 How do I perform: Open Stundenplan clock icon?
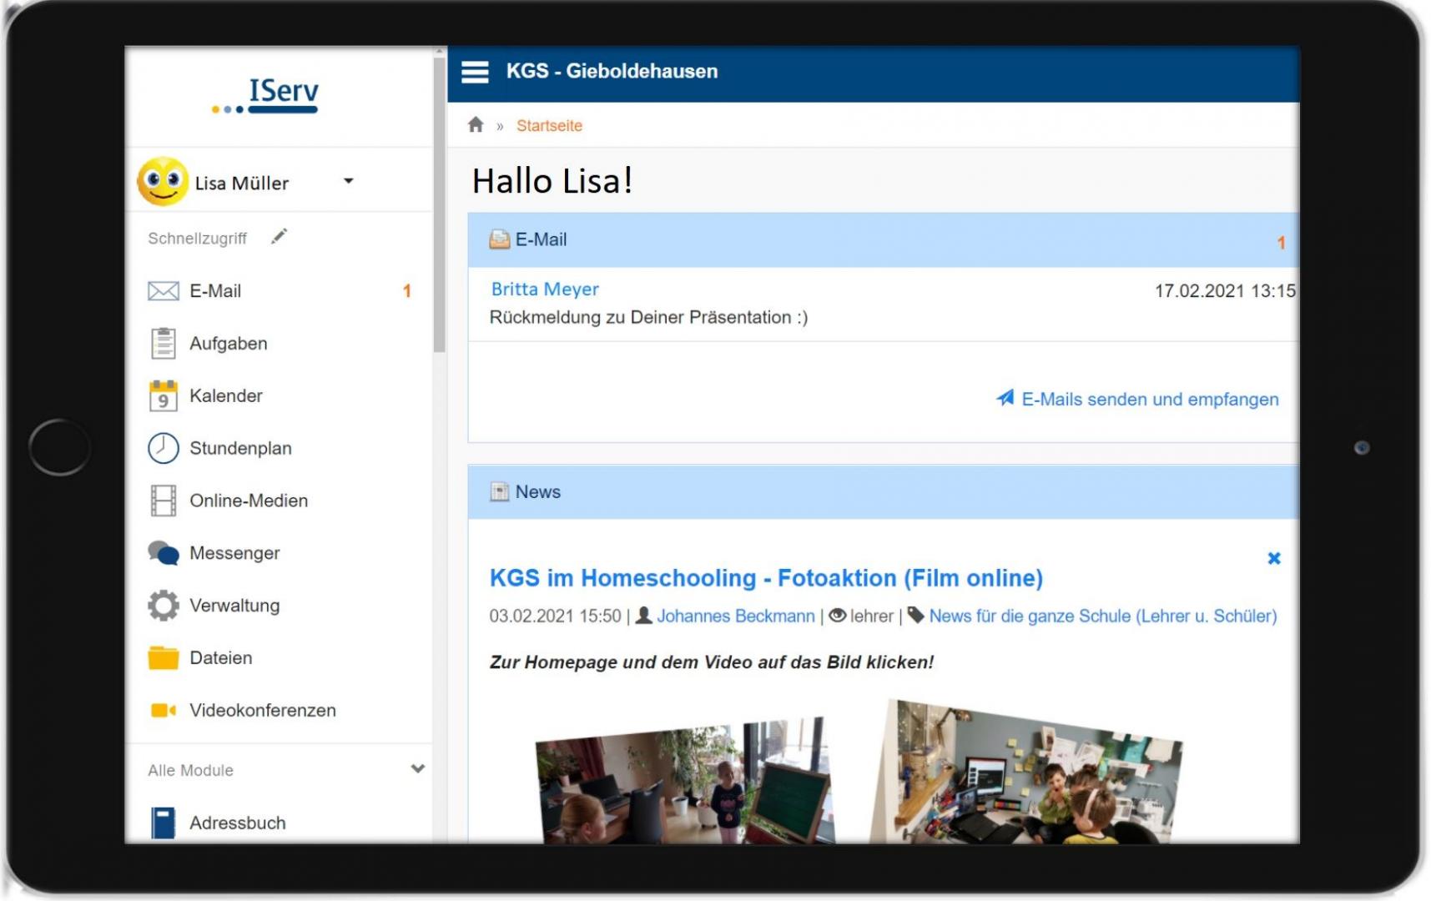tap(164, 448)
